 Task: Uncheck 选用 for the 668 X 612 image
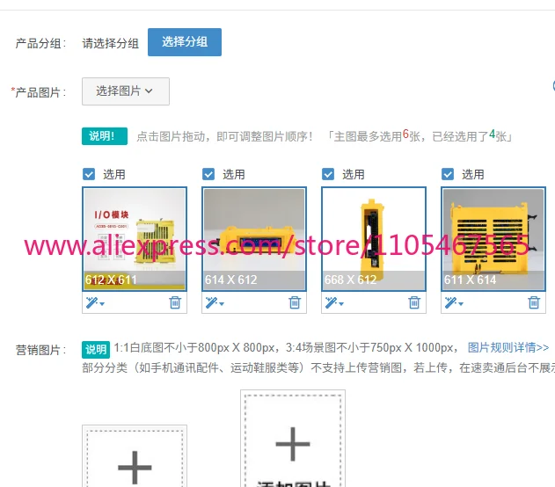coord(328,174)
